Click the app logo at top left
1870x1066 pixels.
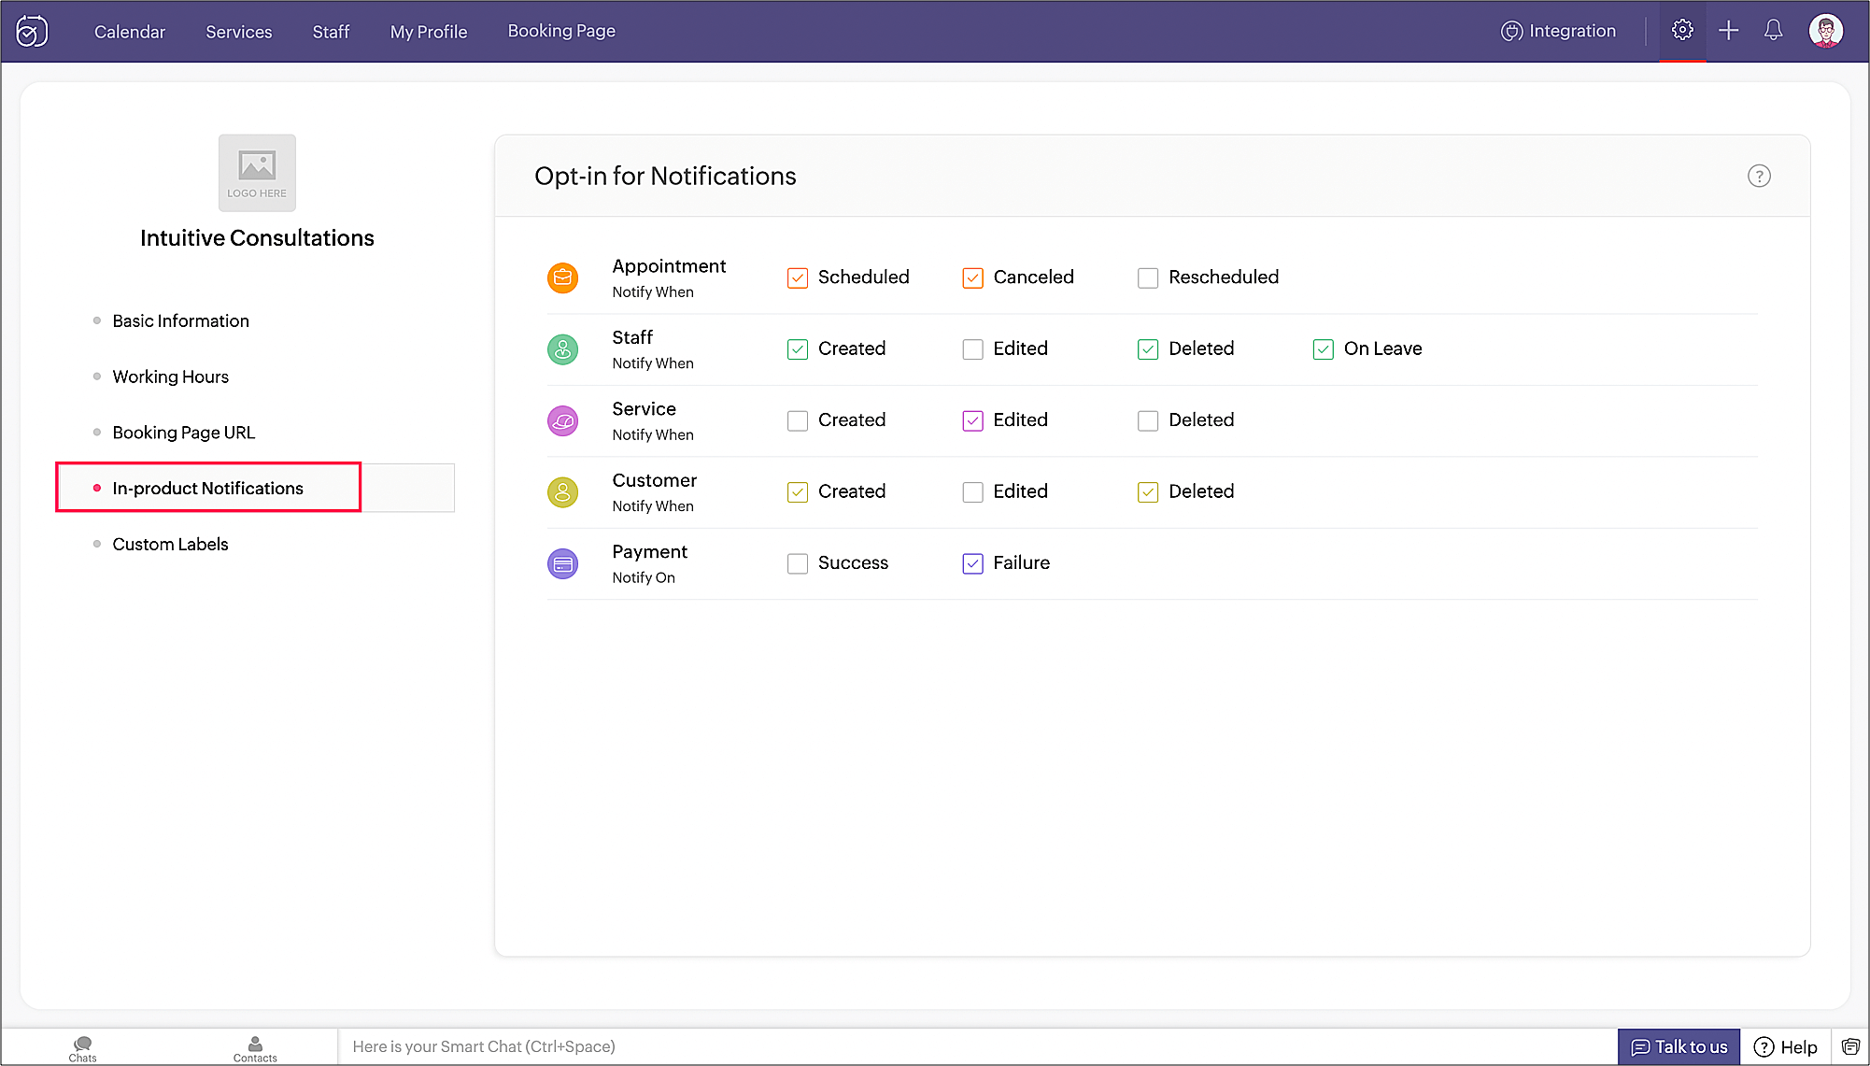(x=32, y=31)
